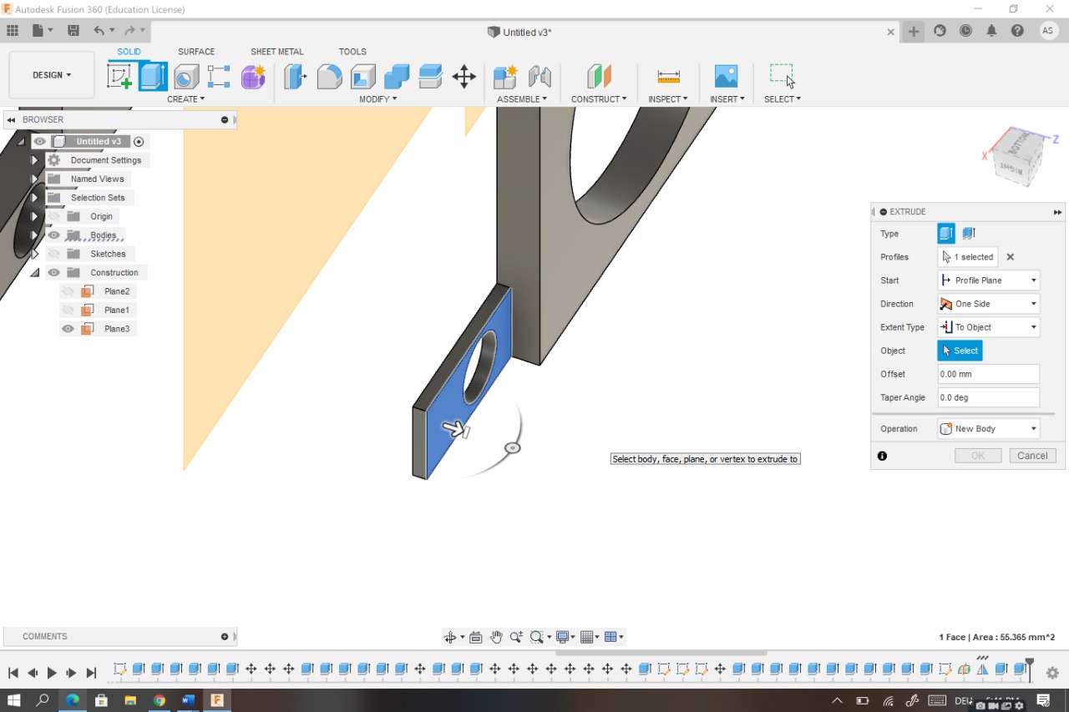The image size is (1069, 712).
Task: Click the Profiles 1 selected button
Action: [x=968, y=257]
